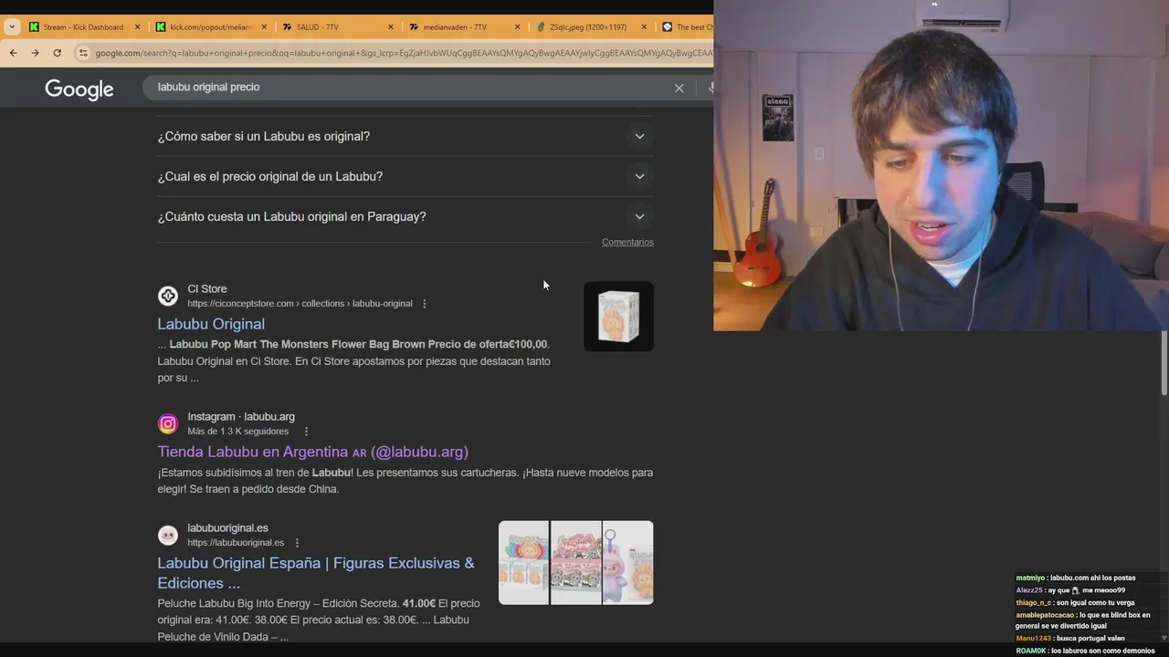Open middle labubuoriginal.es blind box thumbnail
Viewport: 1169px width, 657px height.
(575, 563)
